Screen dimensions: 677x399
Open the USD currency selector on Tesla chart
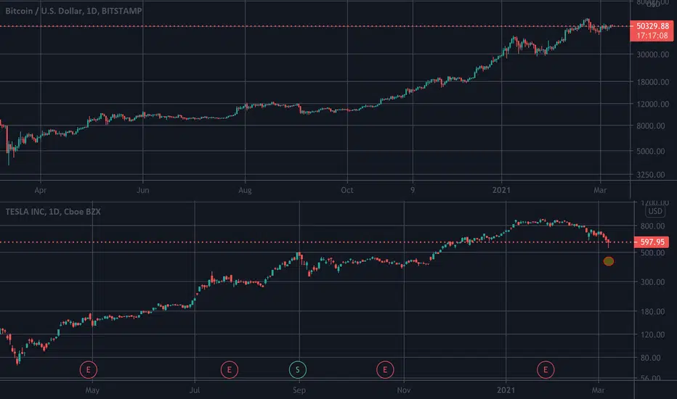click(x=654, y=211)
